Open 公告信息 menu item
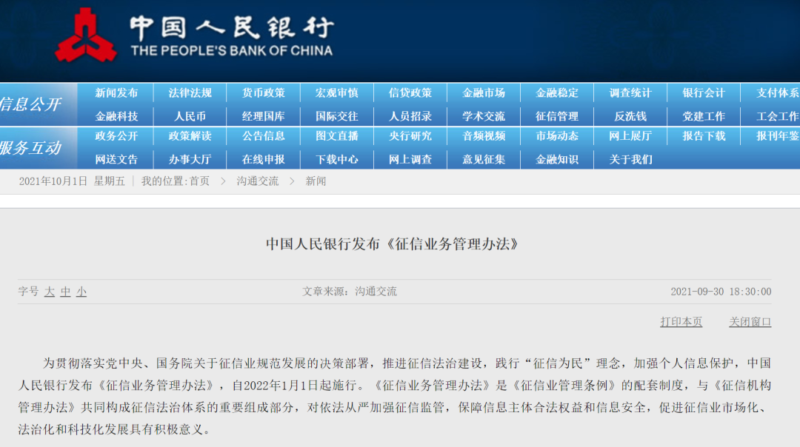This screenshot has width=800, height=447. pyautogui.click(x=263, y=136)
